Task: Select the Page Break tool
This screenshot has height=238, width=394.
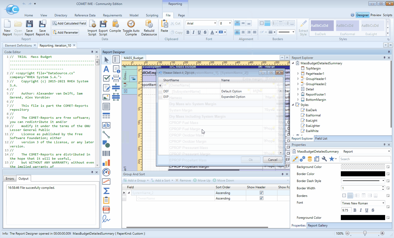Action: coord(116,78)
